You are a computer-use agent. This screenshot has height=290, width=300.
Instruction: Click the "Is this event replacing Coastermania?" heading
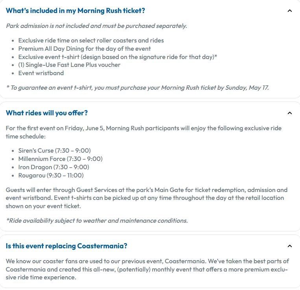pyautogui.click(x=66, y=246)
